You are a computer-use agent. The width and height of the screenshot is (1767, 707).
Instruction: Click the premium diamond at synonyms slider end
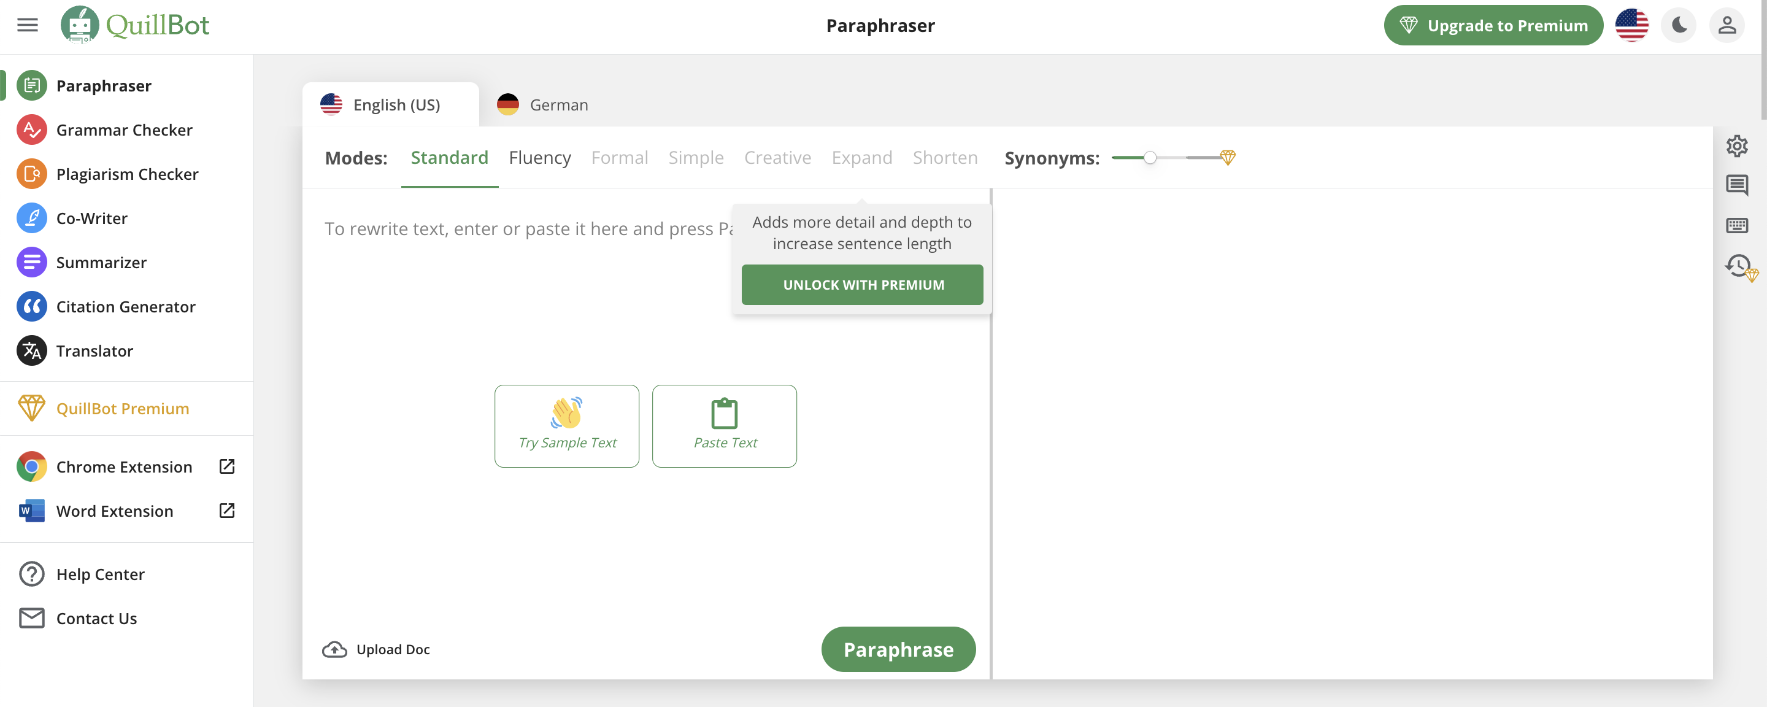1228,158
